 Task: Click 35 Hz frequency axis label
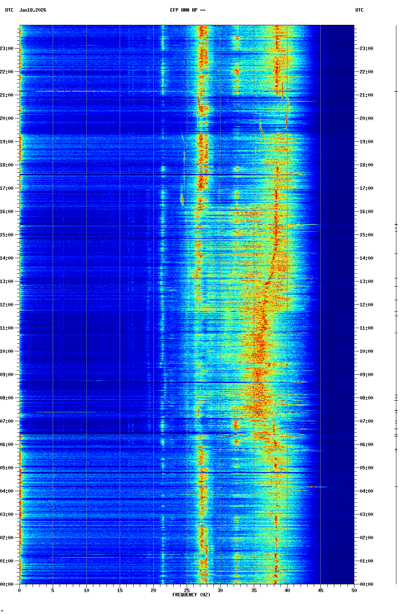(254, 590)
